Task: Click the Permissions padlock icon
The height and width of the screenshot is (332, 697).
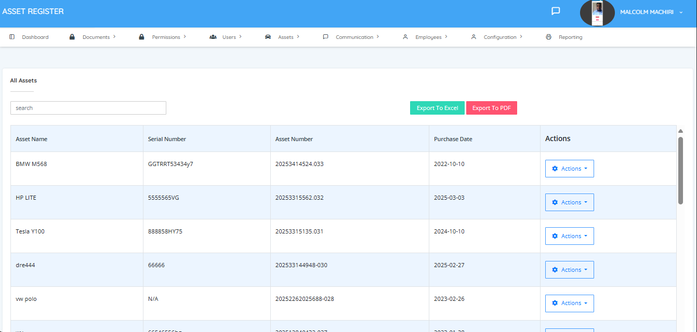Action: 141,37
